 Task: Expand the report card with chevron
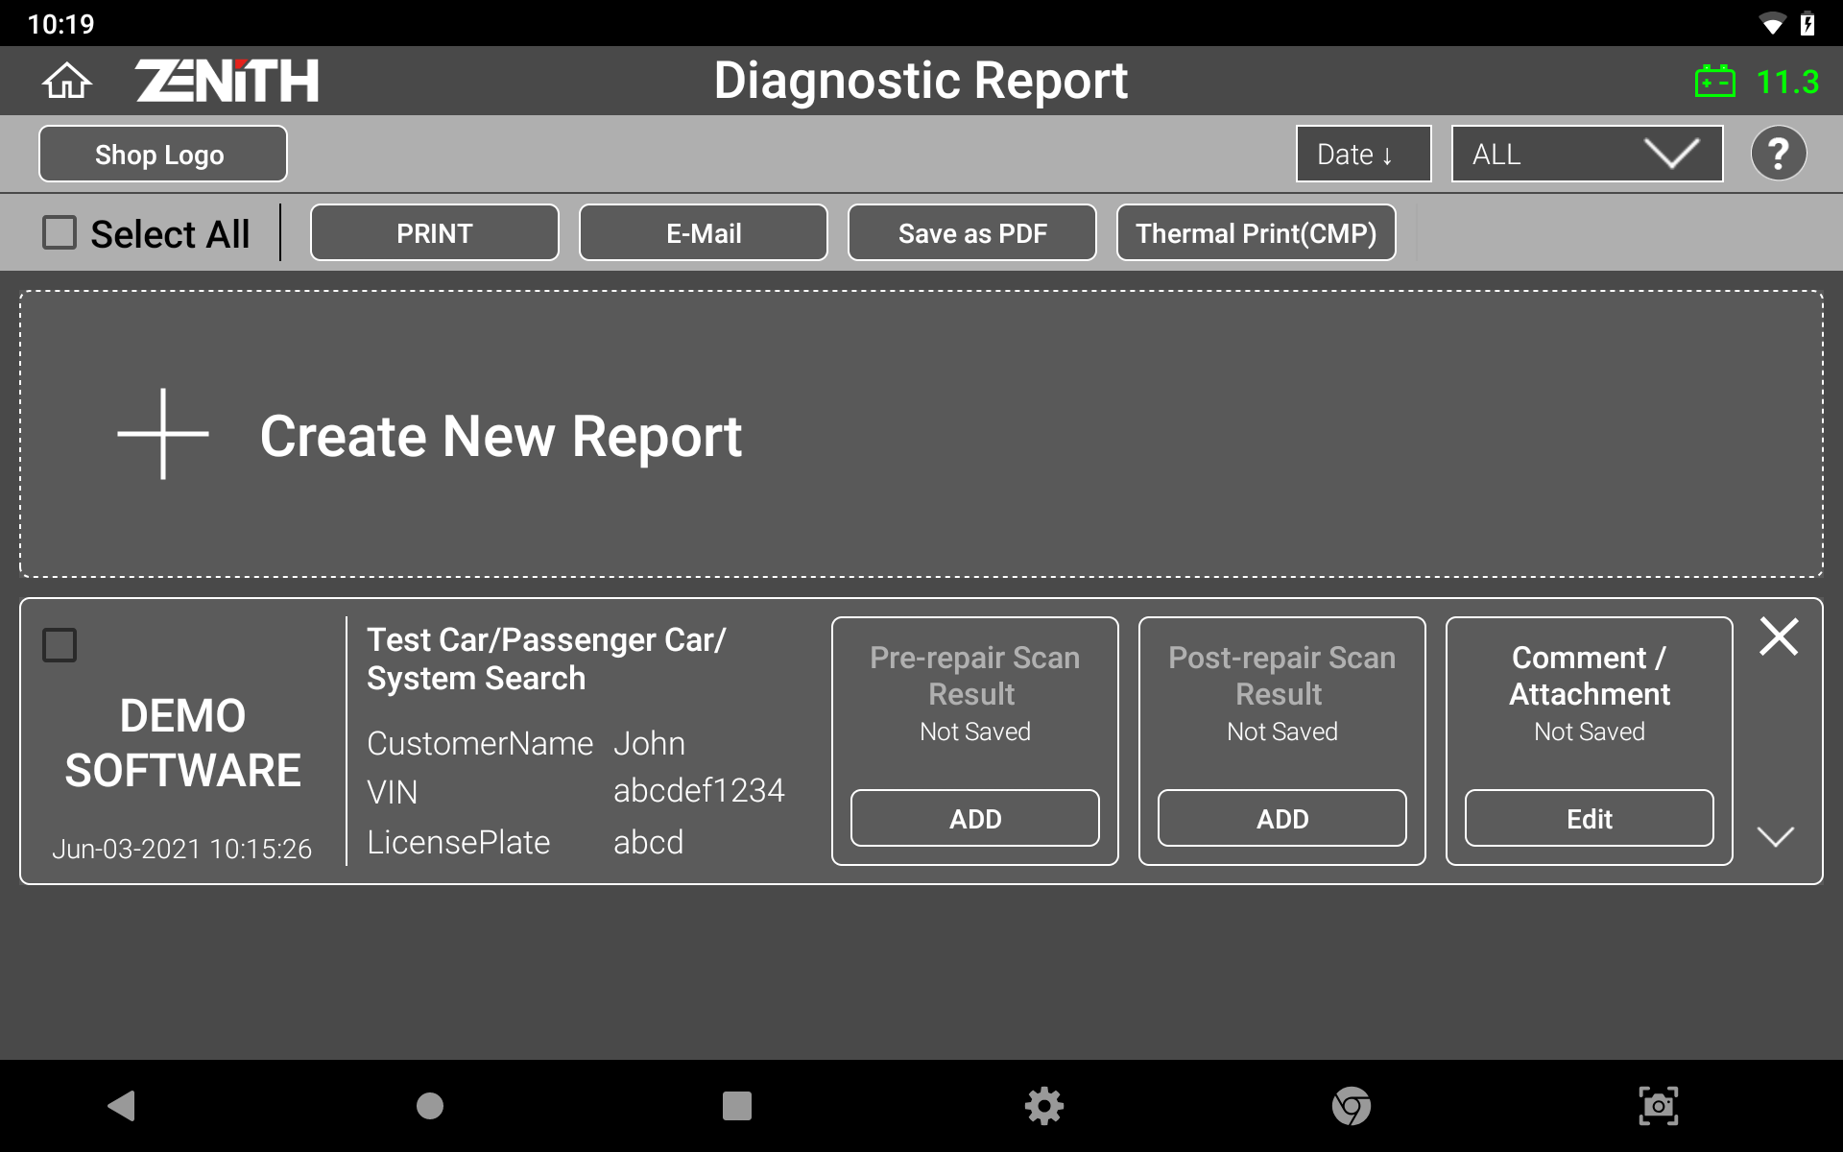pyautogui.click(x=1775, y=836)
